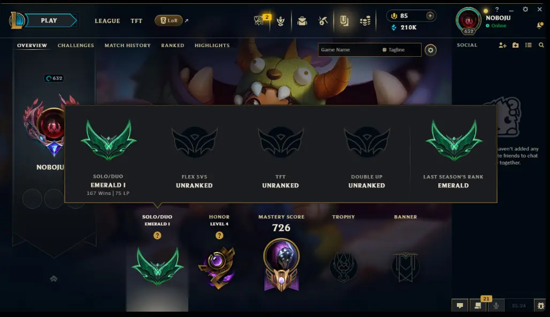Open the Clash tournament icon
This screenshot has height=317, width=550.
280,21
